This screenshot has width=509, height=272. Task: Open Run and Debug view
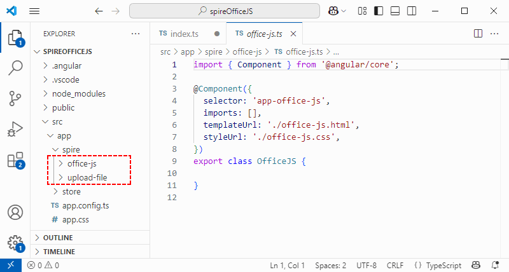click(15, 130)
